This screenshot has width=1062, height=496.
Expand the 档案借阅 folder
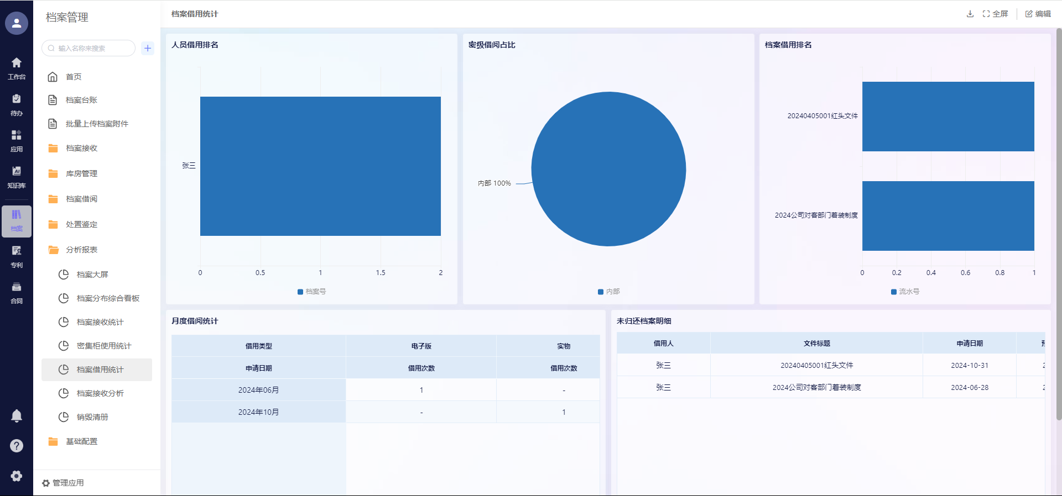(x=81, y=199)
